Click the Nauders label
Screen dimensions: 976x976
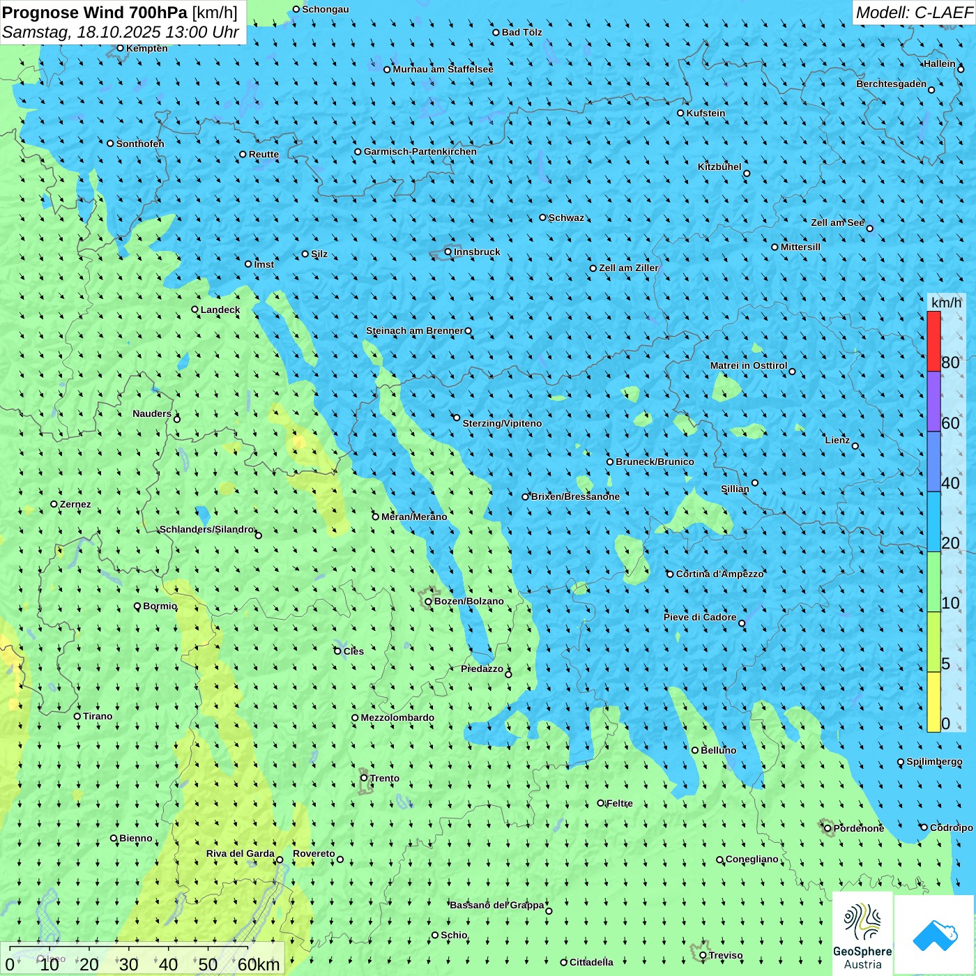point(152,413)
